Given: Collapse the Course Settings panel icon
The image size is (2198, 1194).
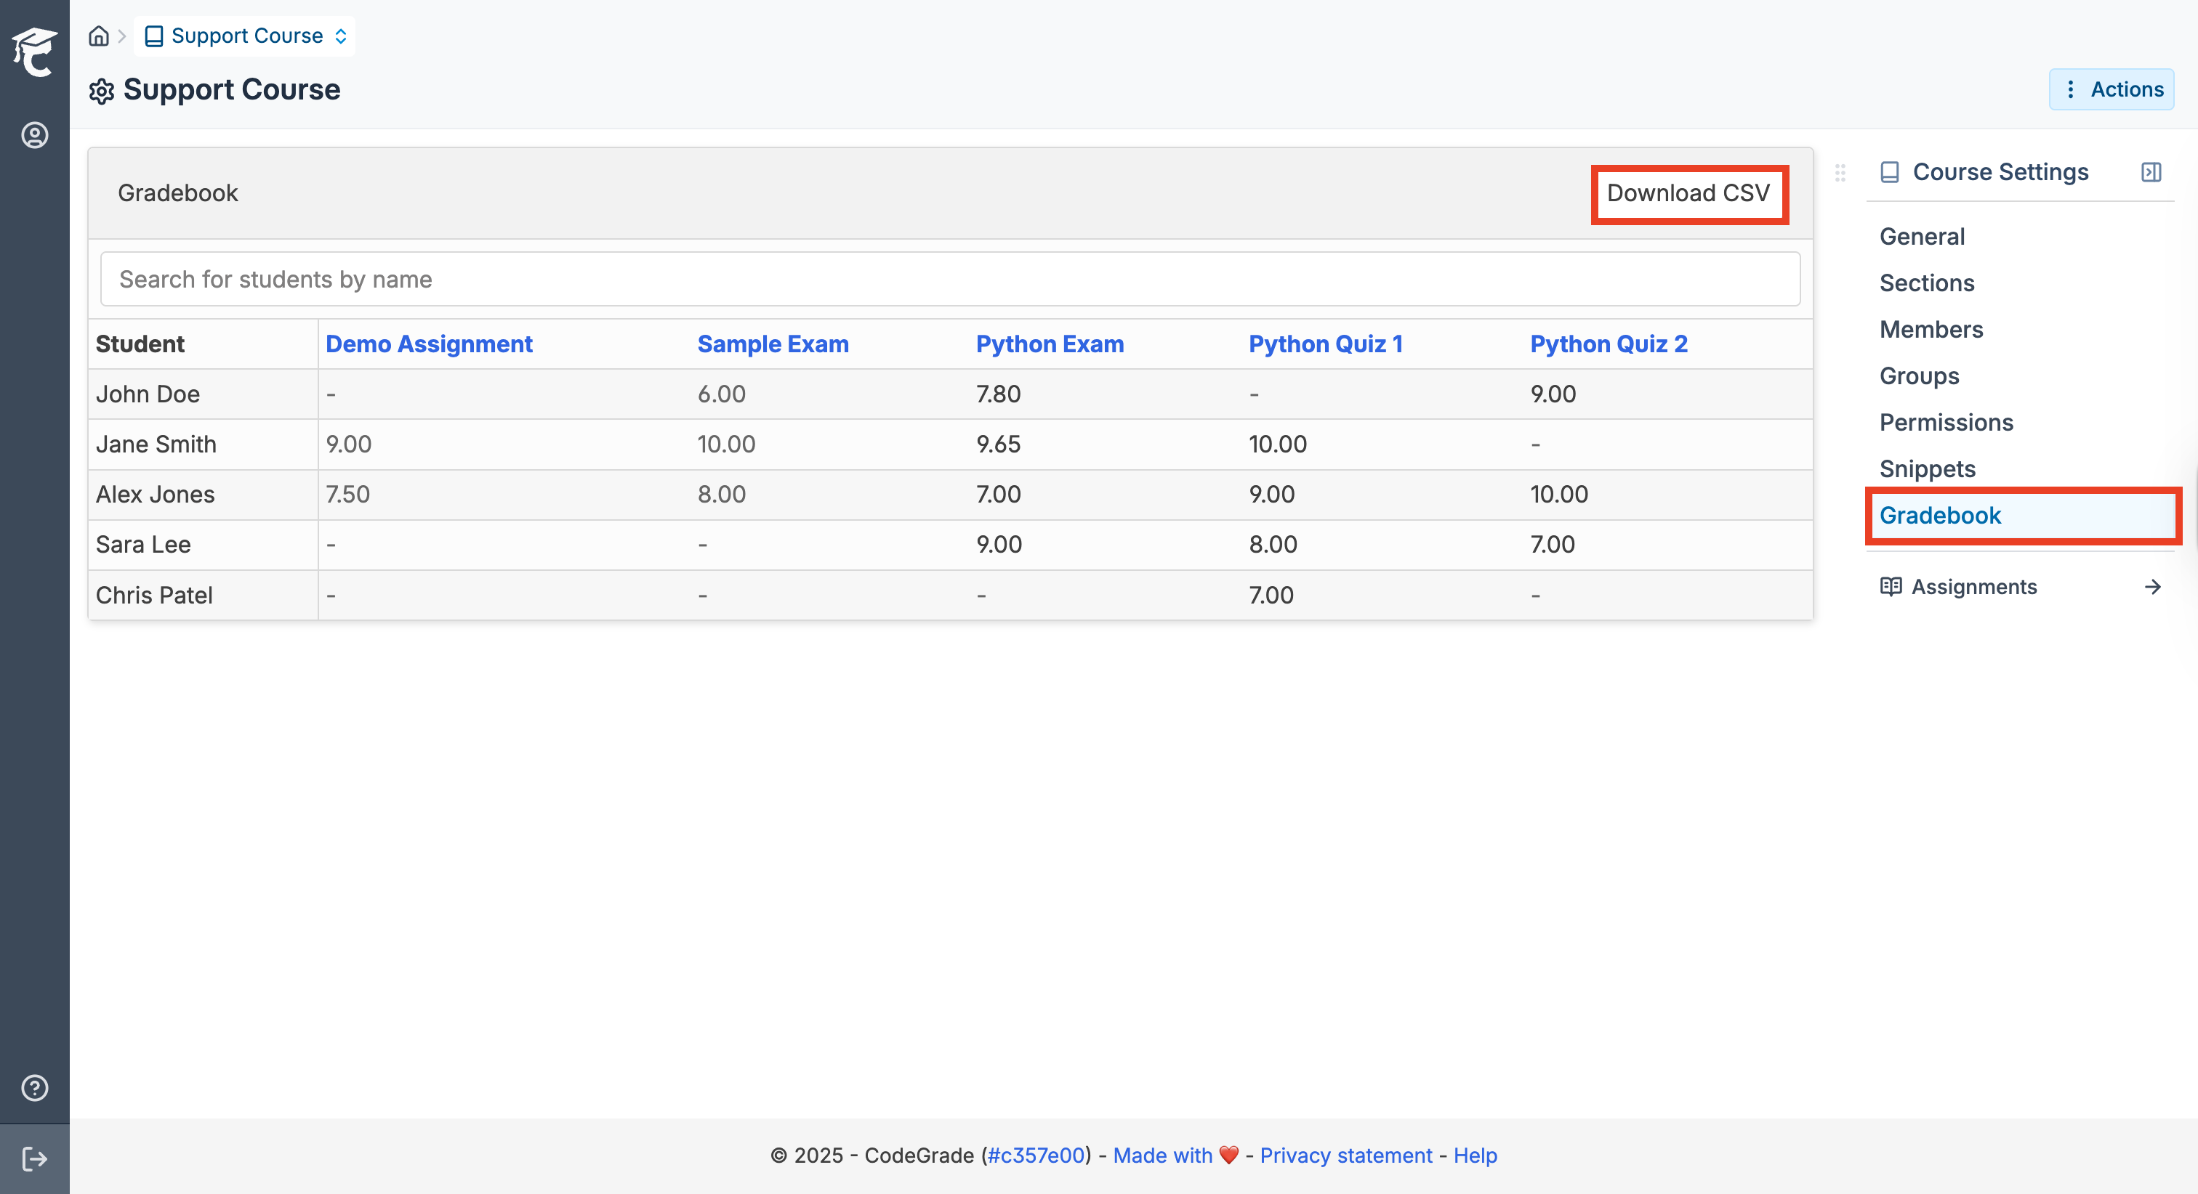Looking at the screenshot, I should (x=2151, y=172).
